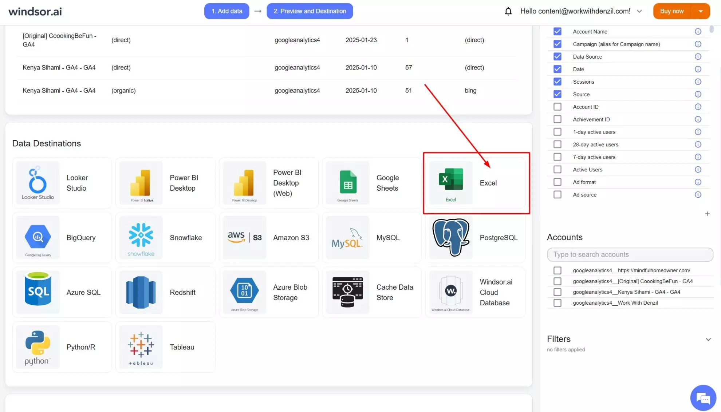The image size is (721, 412).
Task: Choose the Python/R destination icon
Action: click(38, 347)
